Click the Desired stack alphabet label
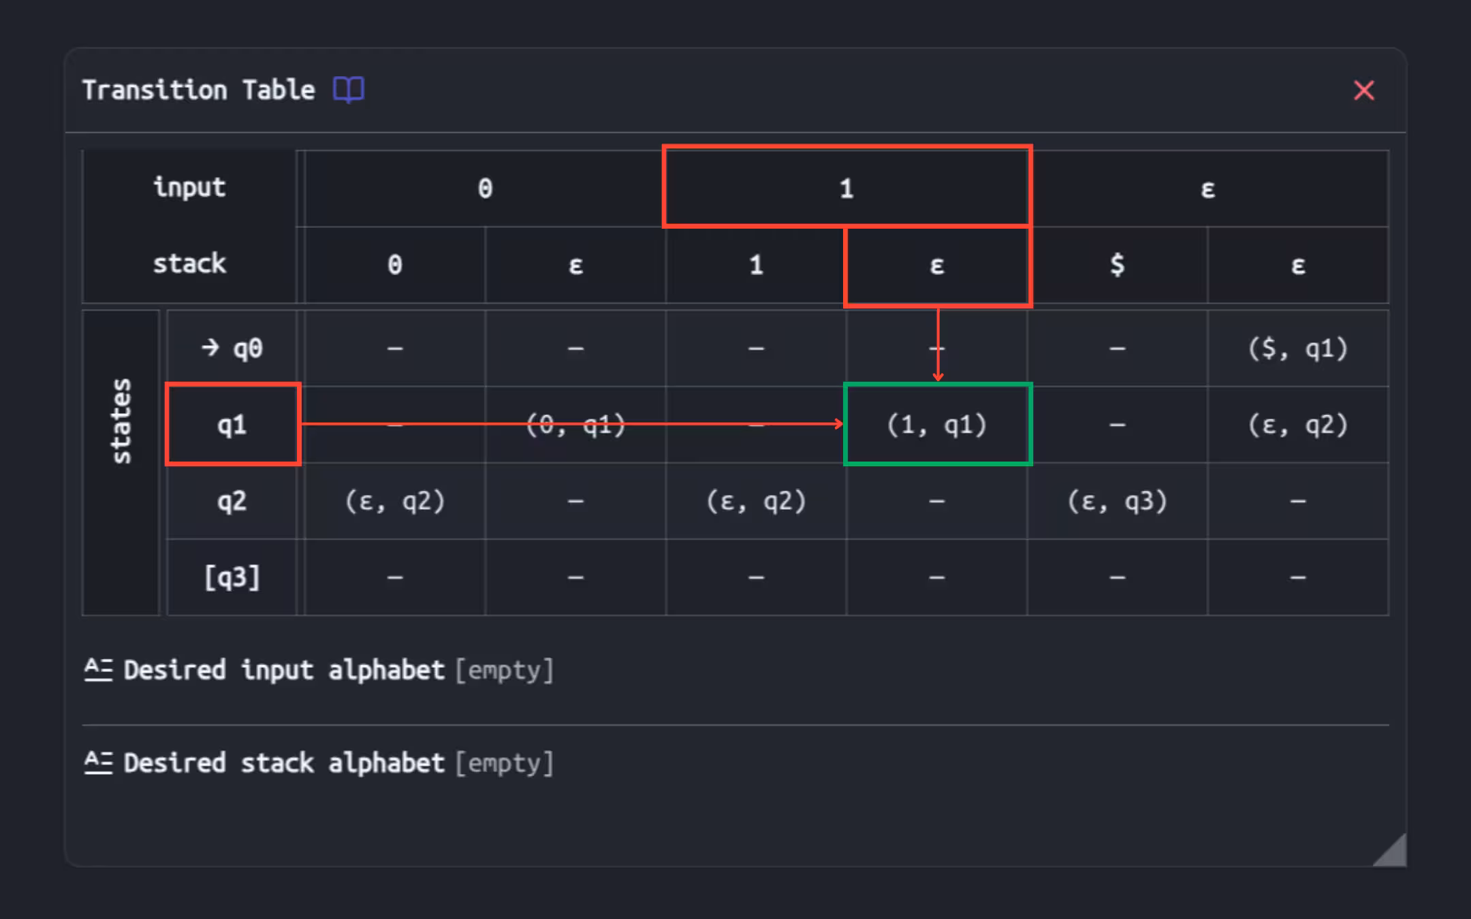1471x919 pixels. click(284, 763)
